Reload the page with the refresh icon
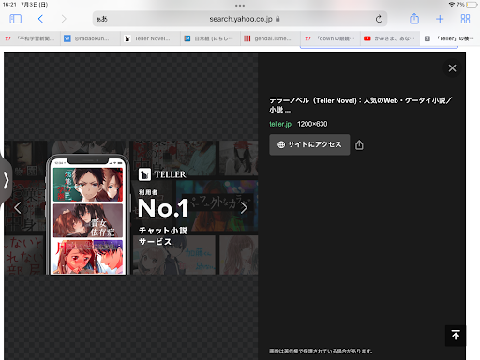Screen dimensions: 480x360 point(379,19)
